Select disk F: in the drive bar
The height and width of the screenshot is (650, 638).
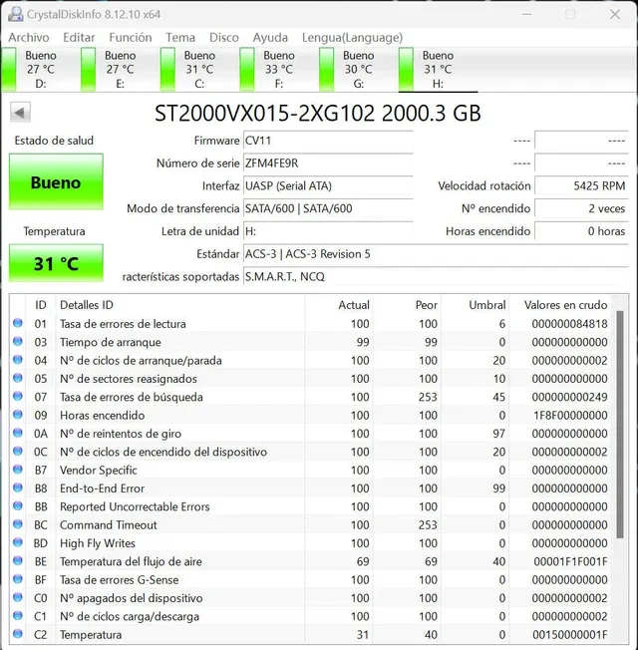[279, 70]
